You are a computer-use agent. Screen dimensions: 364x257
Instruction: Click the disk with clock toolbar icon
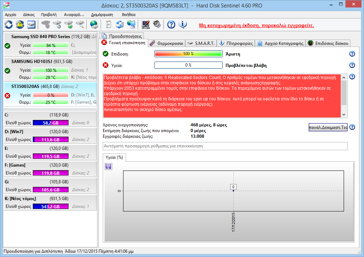point(57,24)
